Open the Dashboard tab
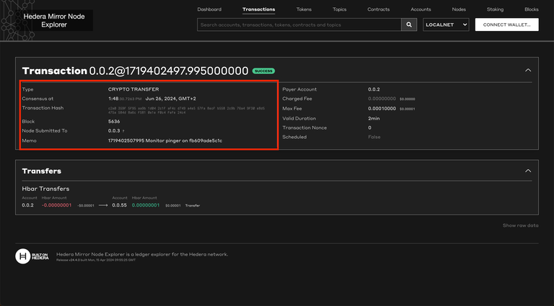Screen dimensions: 554x306 click(x=209, y=9)
